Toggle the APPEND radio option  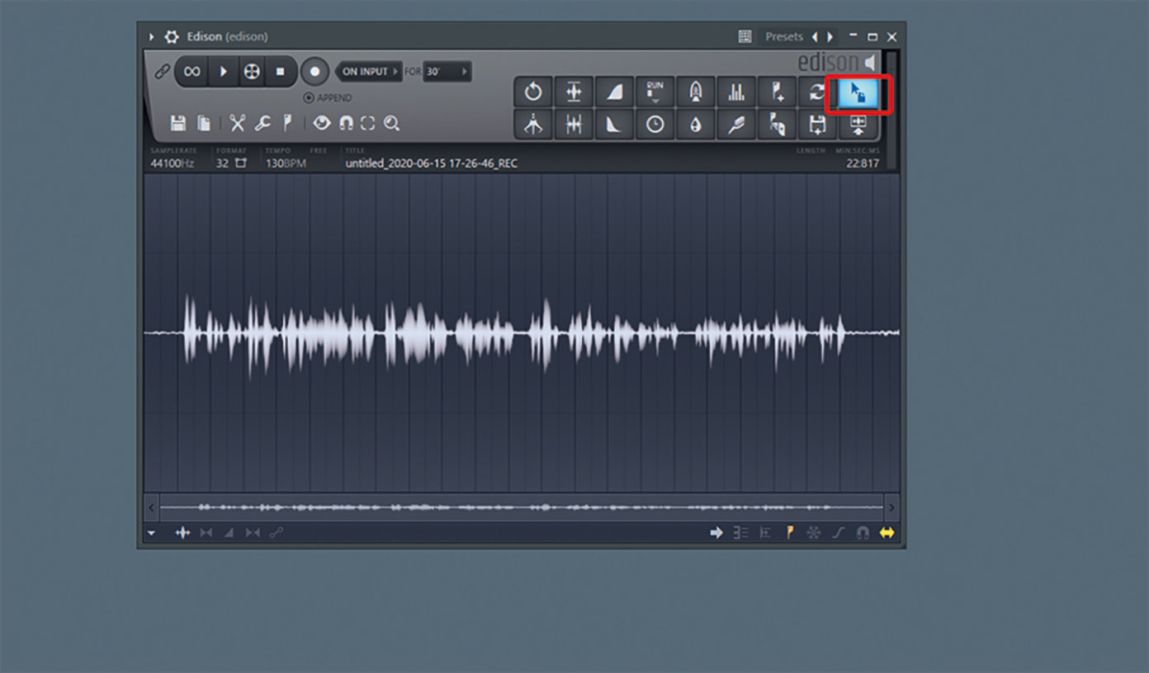[x=309, y=98]
